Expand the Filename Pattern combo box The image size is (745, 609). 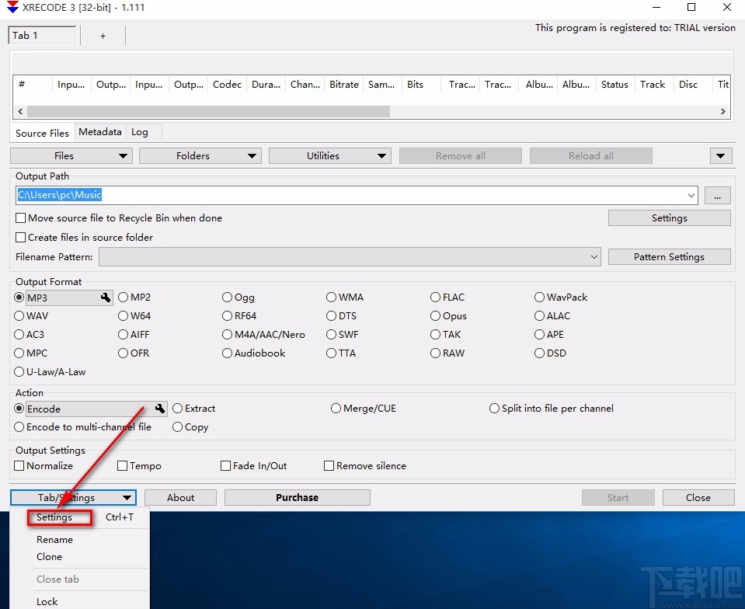[x=594, y=257]
